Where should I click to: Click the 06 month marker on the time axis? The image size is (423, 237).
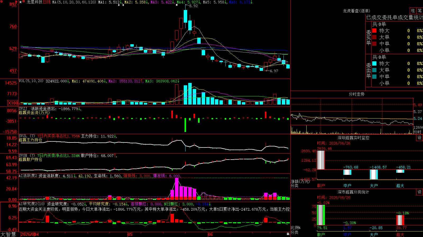tap(210, 234)
